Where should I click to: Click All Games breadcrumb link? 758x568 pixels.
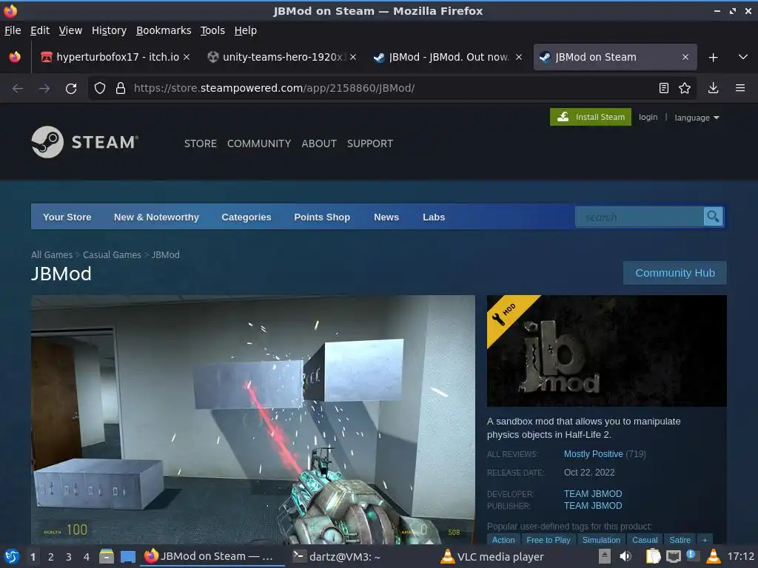pos(52,254)
